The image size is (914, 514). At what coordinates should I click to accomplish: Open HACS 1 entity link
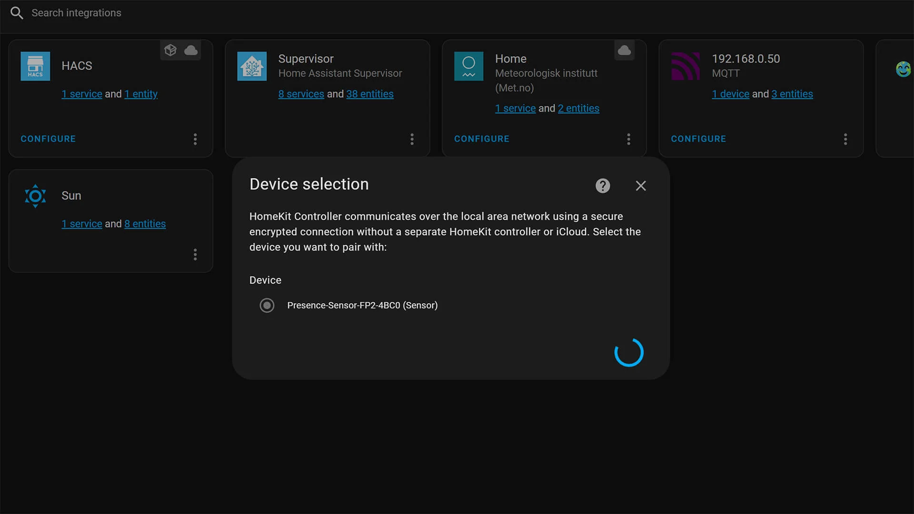(x=141, y=94)
